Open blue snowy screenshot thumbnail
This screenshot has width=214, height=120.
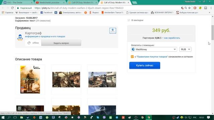(x=102, y=110)
